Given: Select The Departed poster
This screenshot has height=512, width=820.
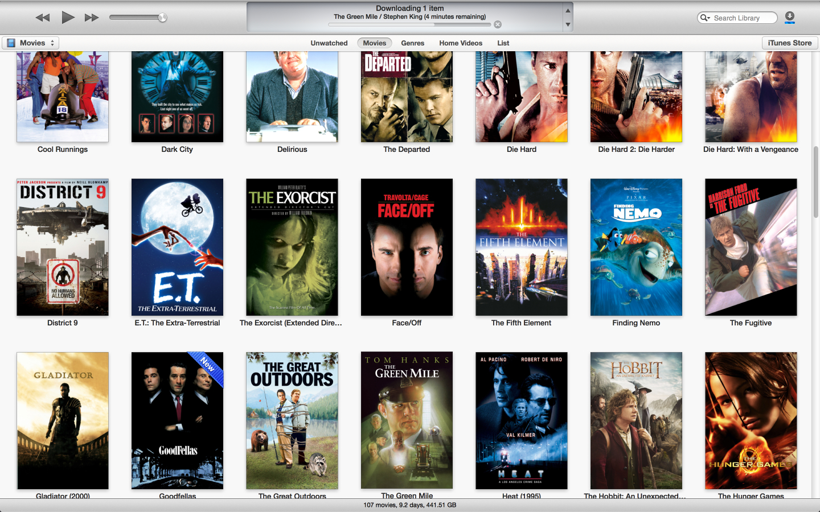Looking at the screenshot, I should click(x=407, y=97).
